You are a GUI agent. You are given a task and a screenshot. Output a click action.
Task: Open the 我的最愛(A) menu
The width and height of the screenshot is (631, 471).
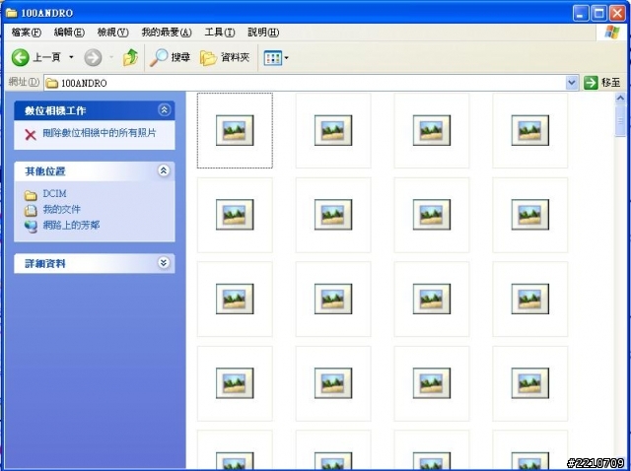[x=167, y=33]
